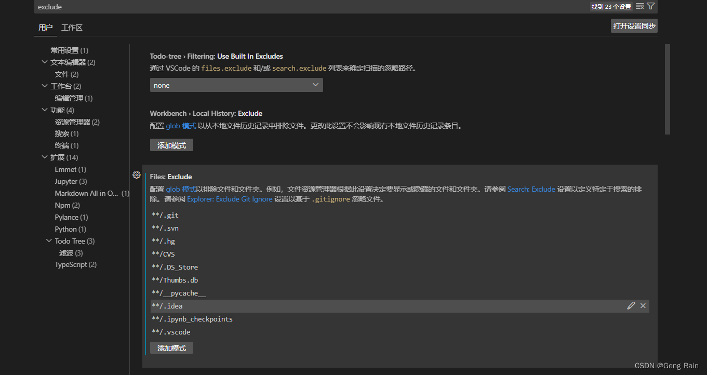Follow the Explorer: Exclude Git Ignore link

(230, 199)
